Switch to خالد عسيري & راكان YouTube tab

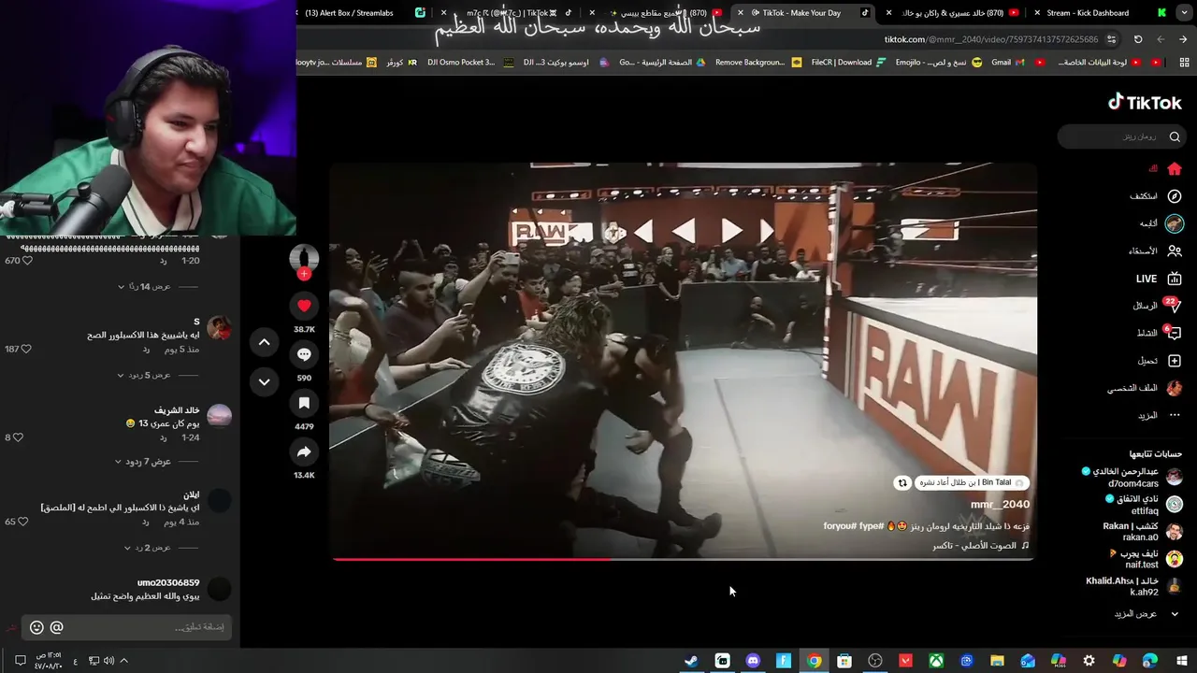click(954, 13)
